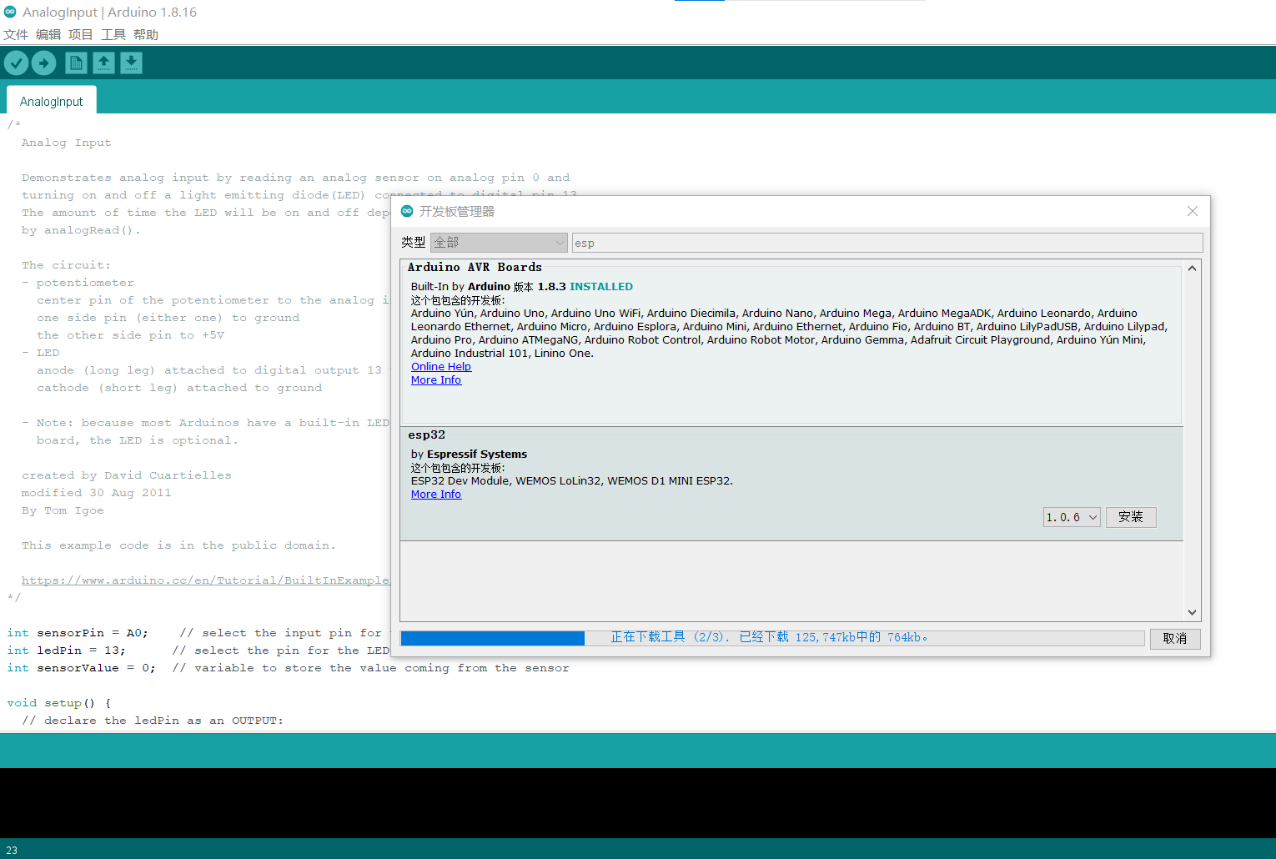The height and width of the screenshot is (859, 1276).
Task: Click the Verify checkmark toolbar icon
Action: coord(16,63)
